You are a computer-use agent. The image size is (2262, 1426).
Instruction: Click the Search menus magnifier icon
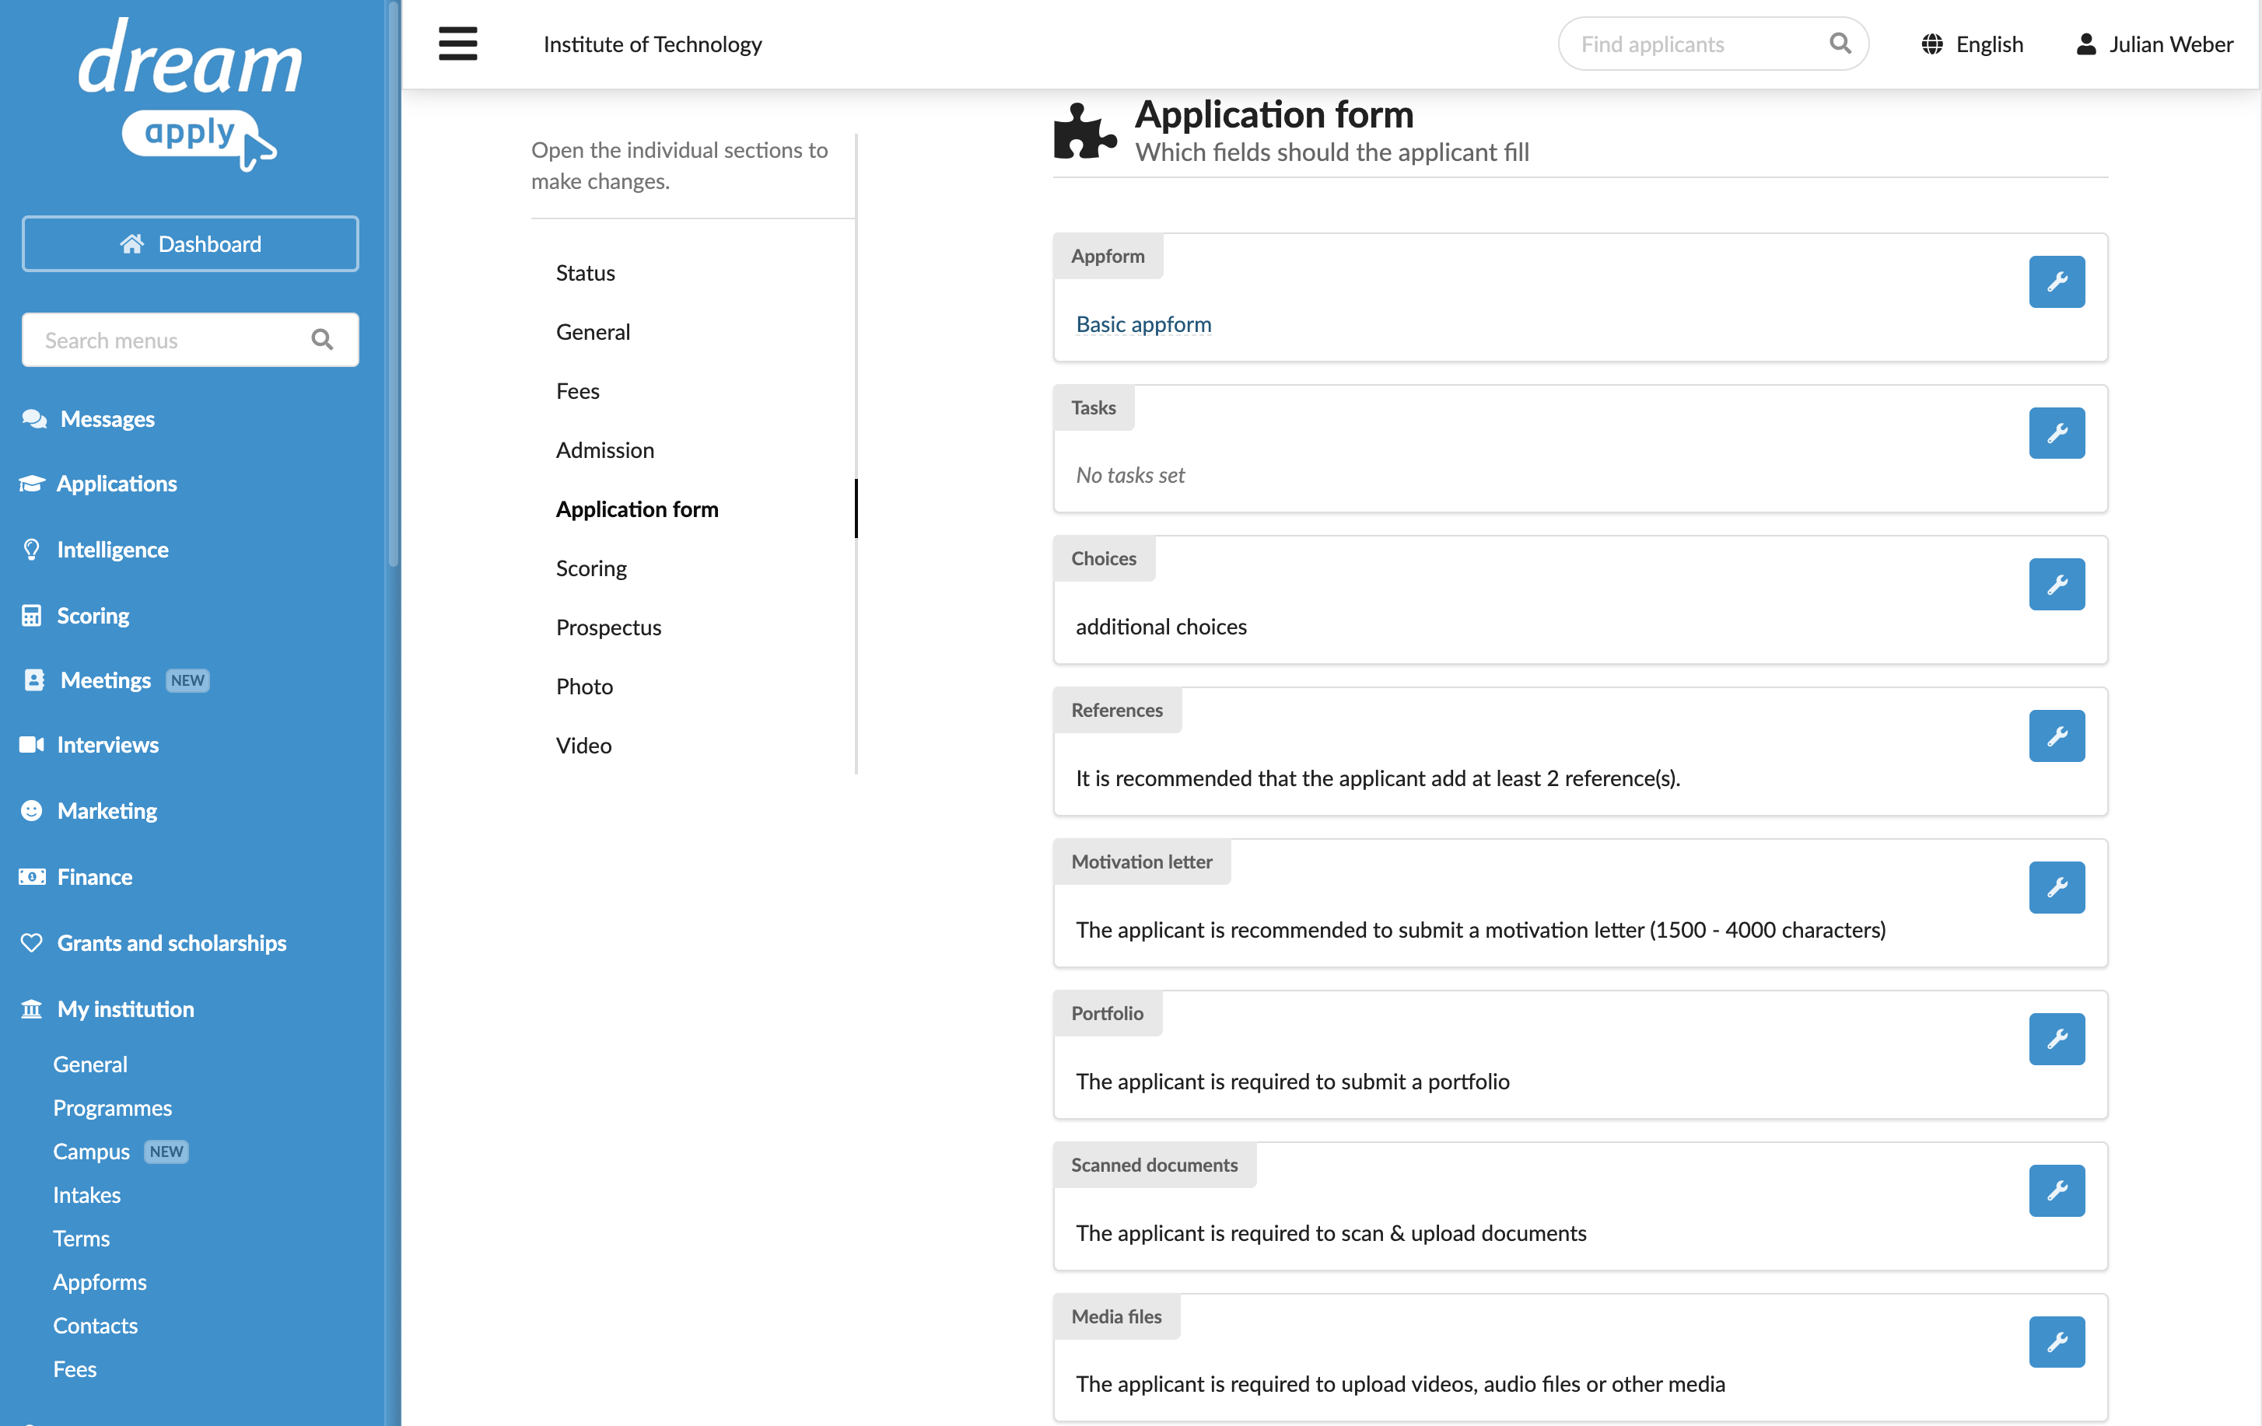point(322,340)
